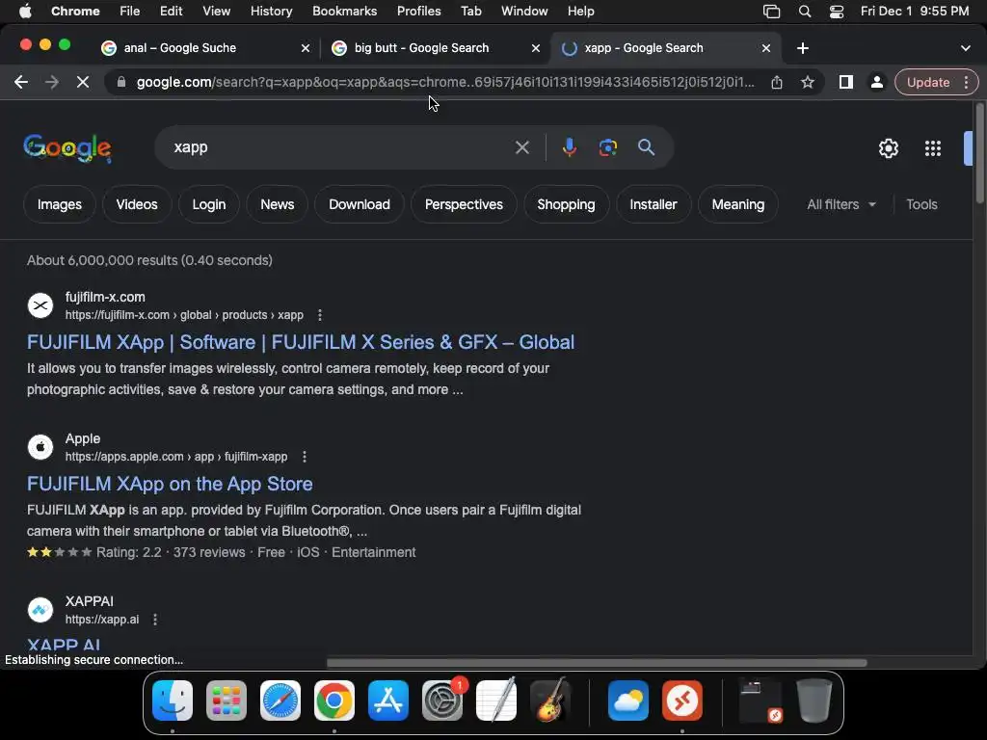Filter results by Images
This screenshot has height=740, width=987.
point(59,205)
